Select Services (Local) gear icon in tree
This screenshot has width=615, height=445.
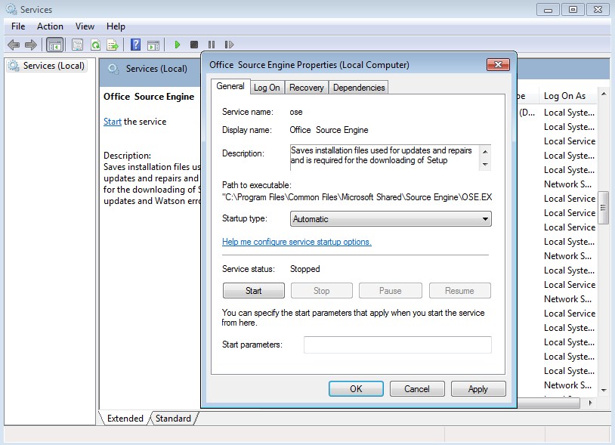(14, 66)
